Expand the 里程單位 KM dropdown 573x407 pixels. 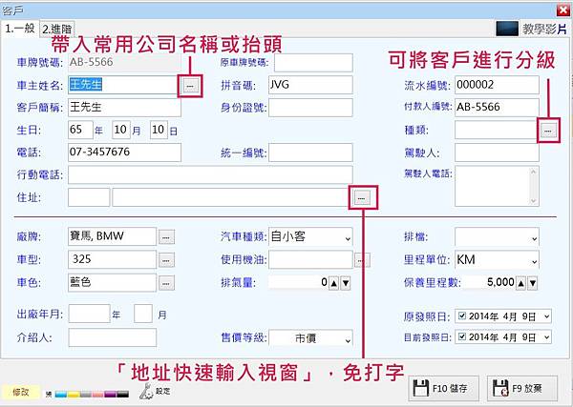pos(534,261)
